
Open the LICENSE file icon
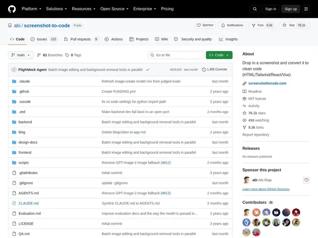(x=14, y=224)
